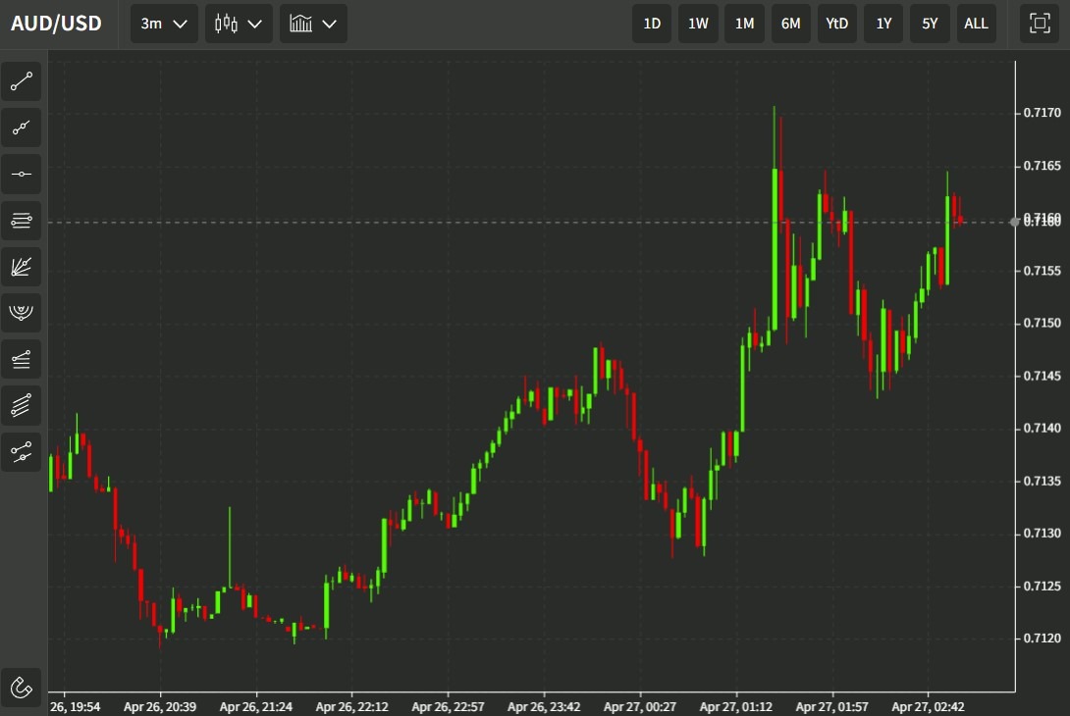Switch to the 1W time range

698,24
